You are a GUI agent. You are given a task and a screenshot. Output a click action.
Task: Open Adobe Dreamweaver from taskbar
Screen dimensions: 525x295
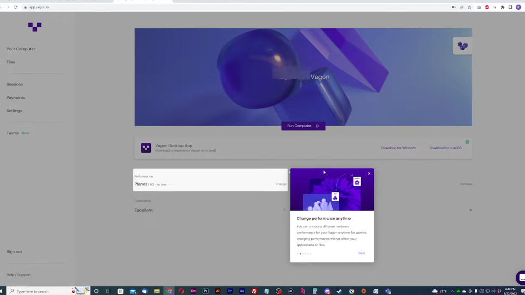[193, 291]
